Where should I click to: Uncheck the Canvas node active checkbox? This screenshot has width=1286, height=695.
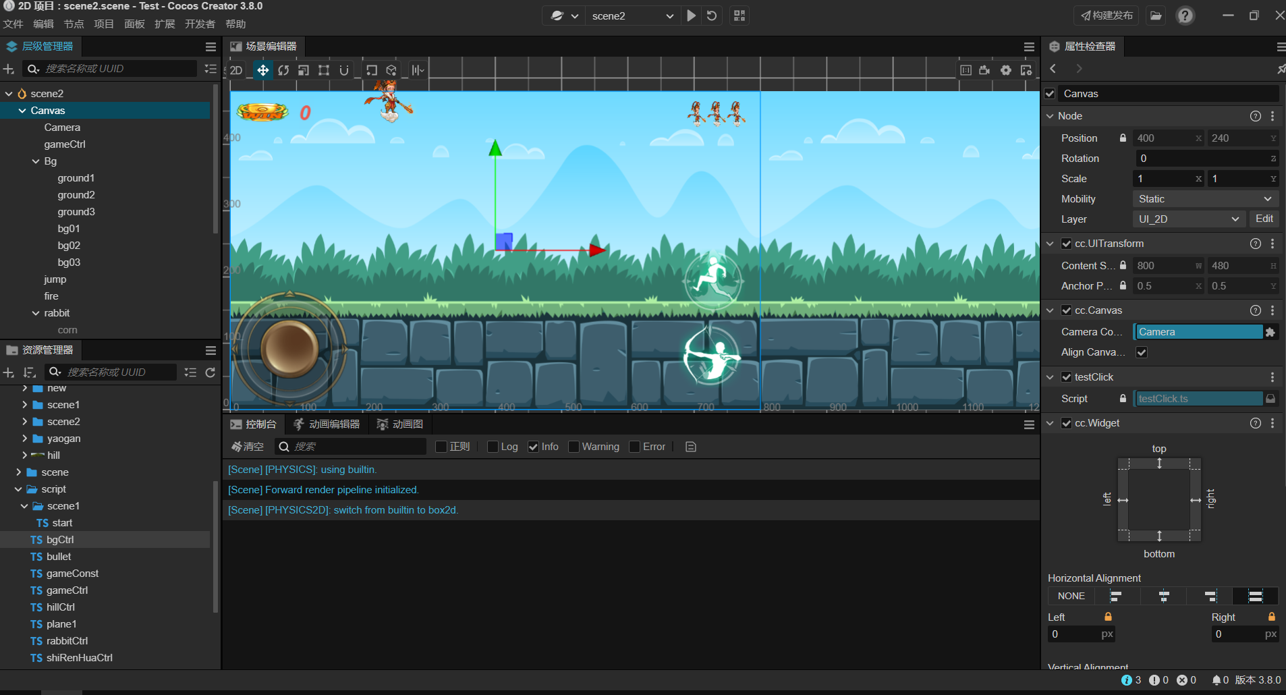[1050, 94]
